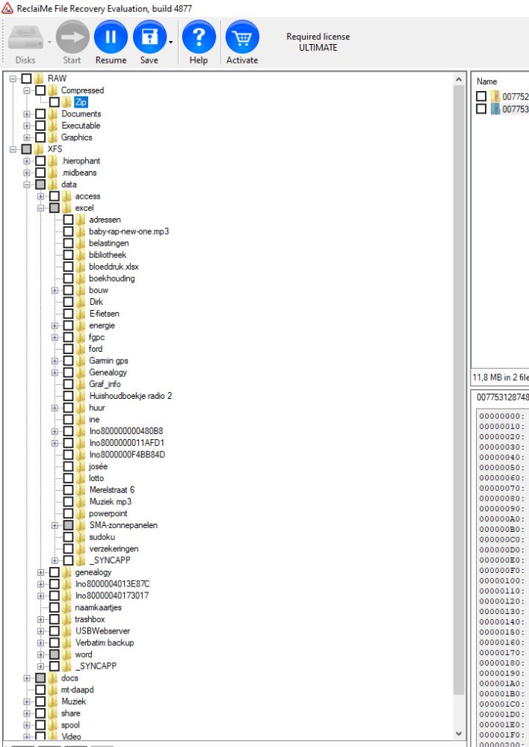Screen dimensions: 529x747
Task: Expand the Genealogy folder under excel
Action: 55,373
